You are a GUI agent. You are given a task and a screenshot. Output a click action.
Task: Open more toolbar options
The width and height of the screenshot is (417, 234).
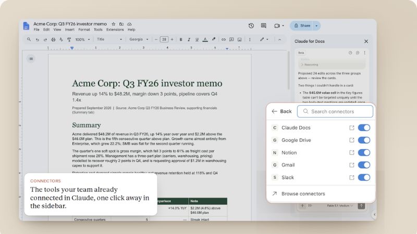pos(250,40)
